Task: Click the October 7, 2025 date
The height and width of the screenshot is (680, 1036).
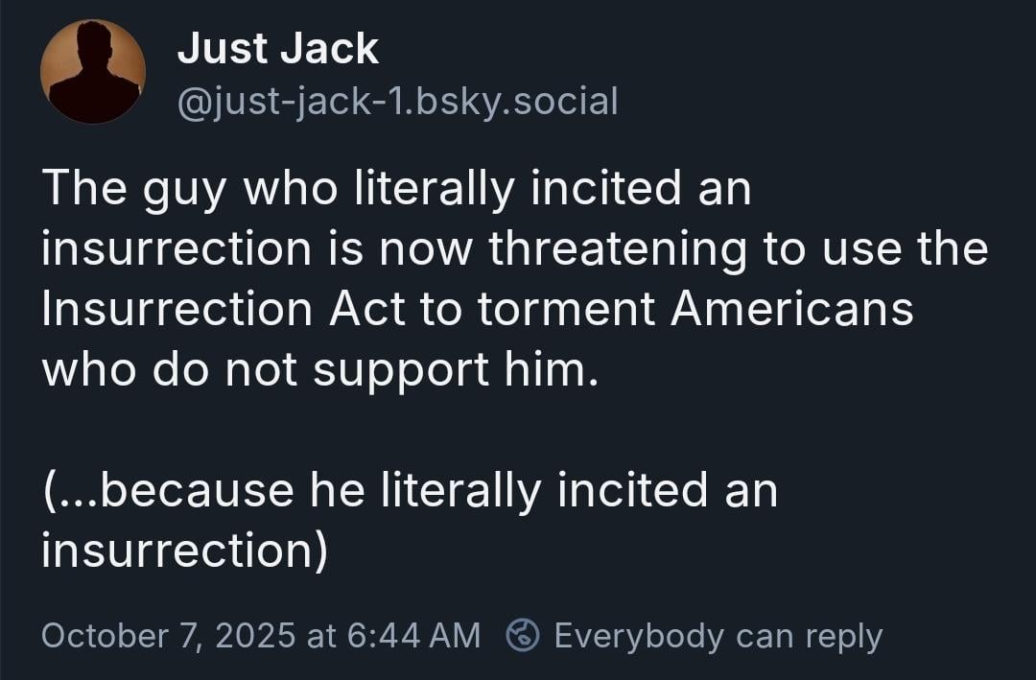Action: (x=169, y=635)
